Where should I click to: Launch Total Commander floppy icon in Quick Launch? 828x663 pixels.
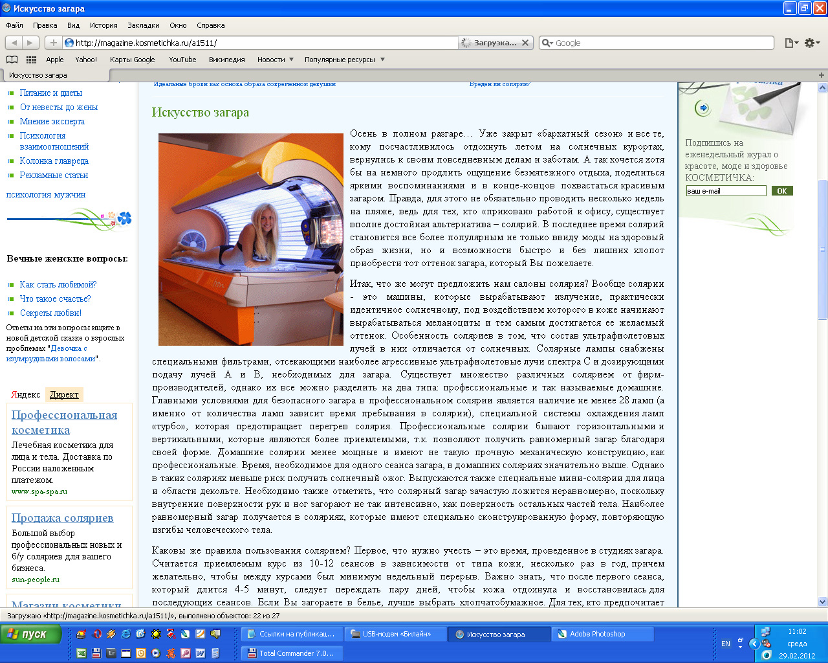click(x=96, y=653)
